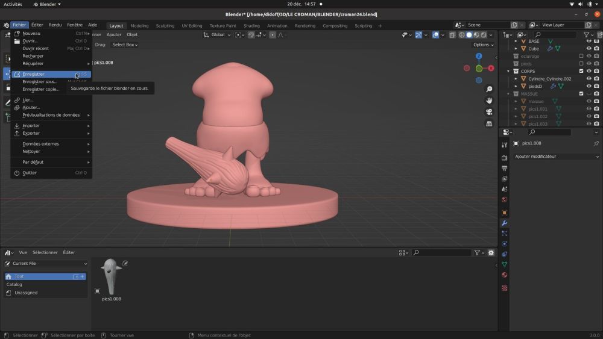Open the Particles properties tab icon

click(504, 234)
